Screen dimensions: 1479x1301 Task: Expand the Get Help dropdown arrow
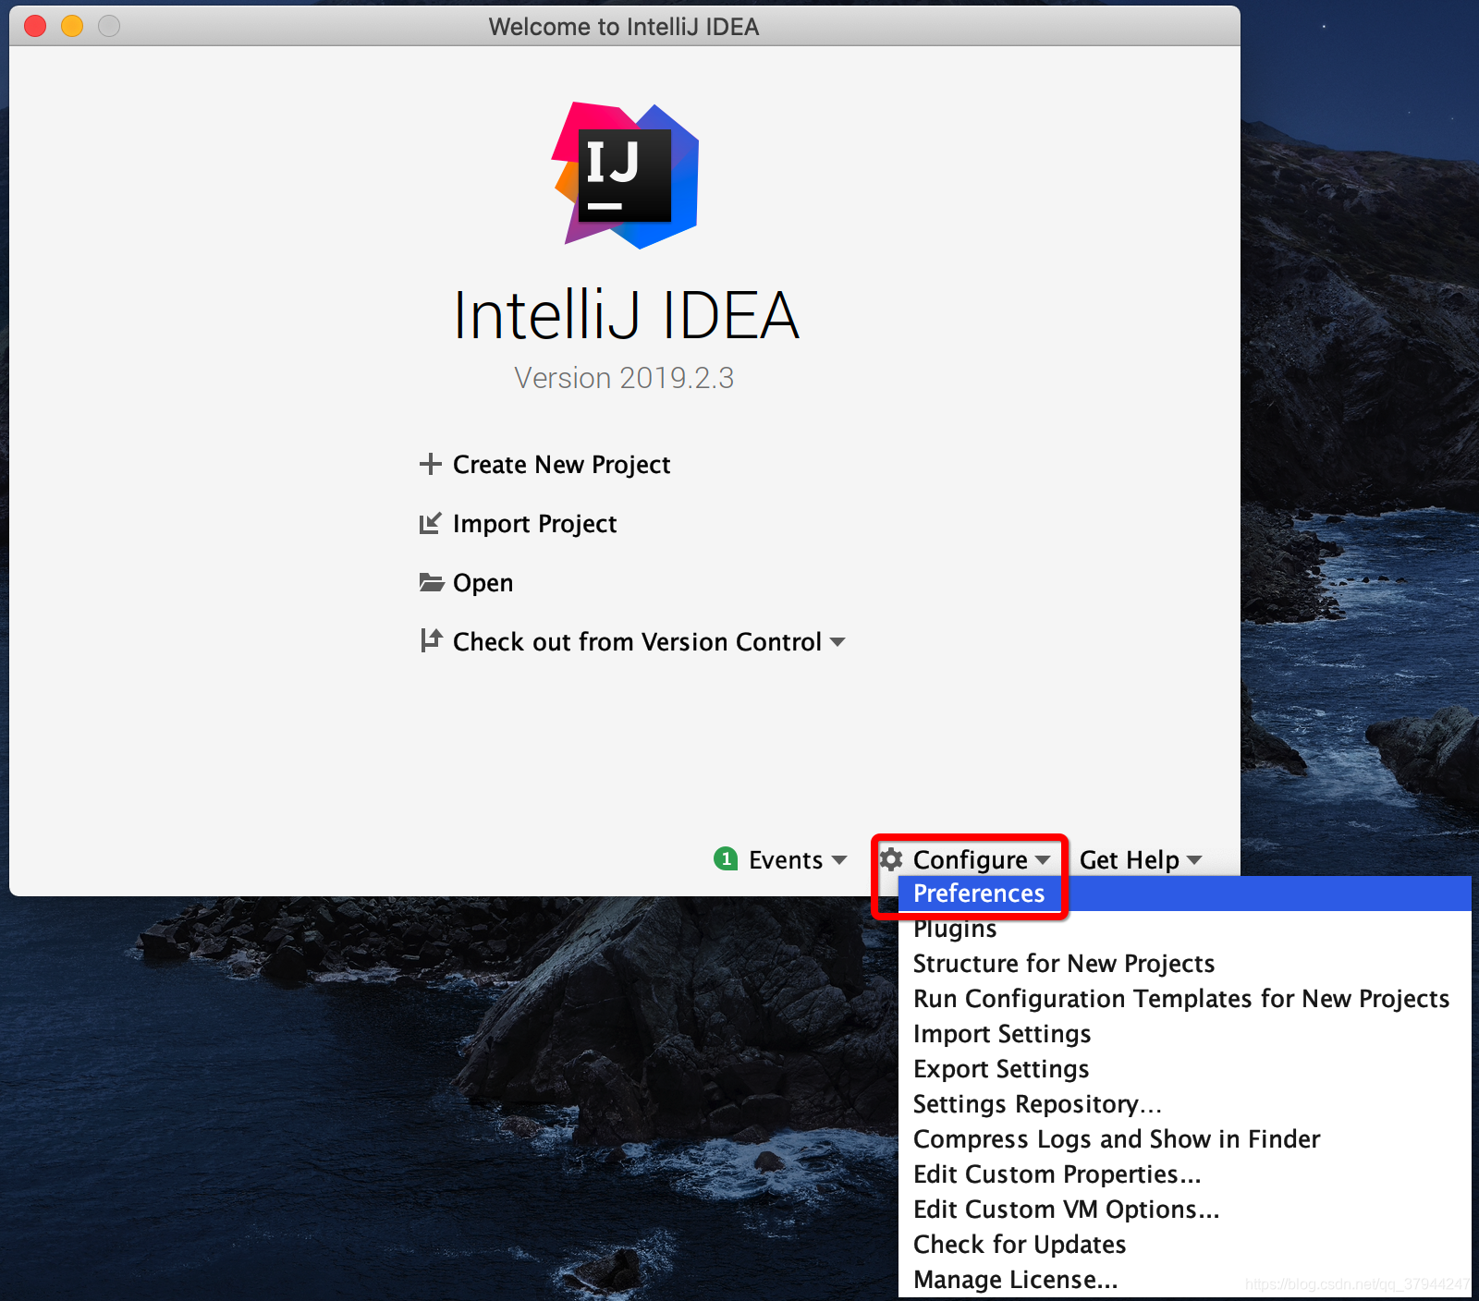click(1194, 860)
